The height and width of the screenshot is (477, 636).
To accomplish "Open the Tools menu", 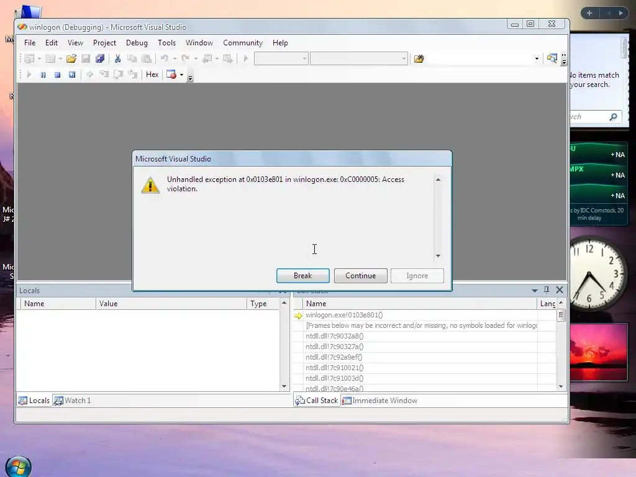I will pos(166,43).
